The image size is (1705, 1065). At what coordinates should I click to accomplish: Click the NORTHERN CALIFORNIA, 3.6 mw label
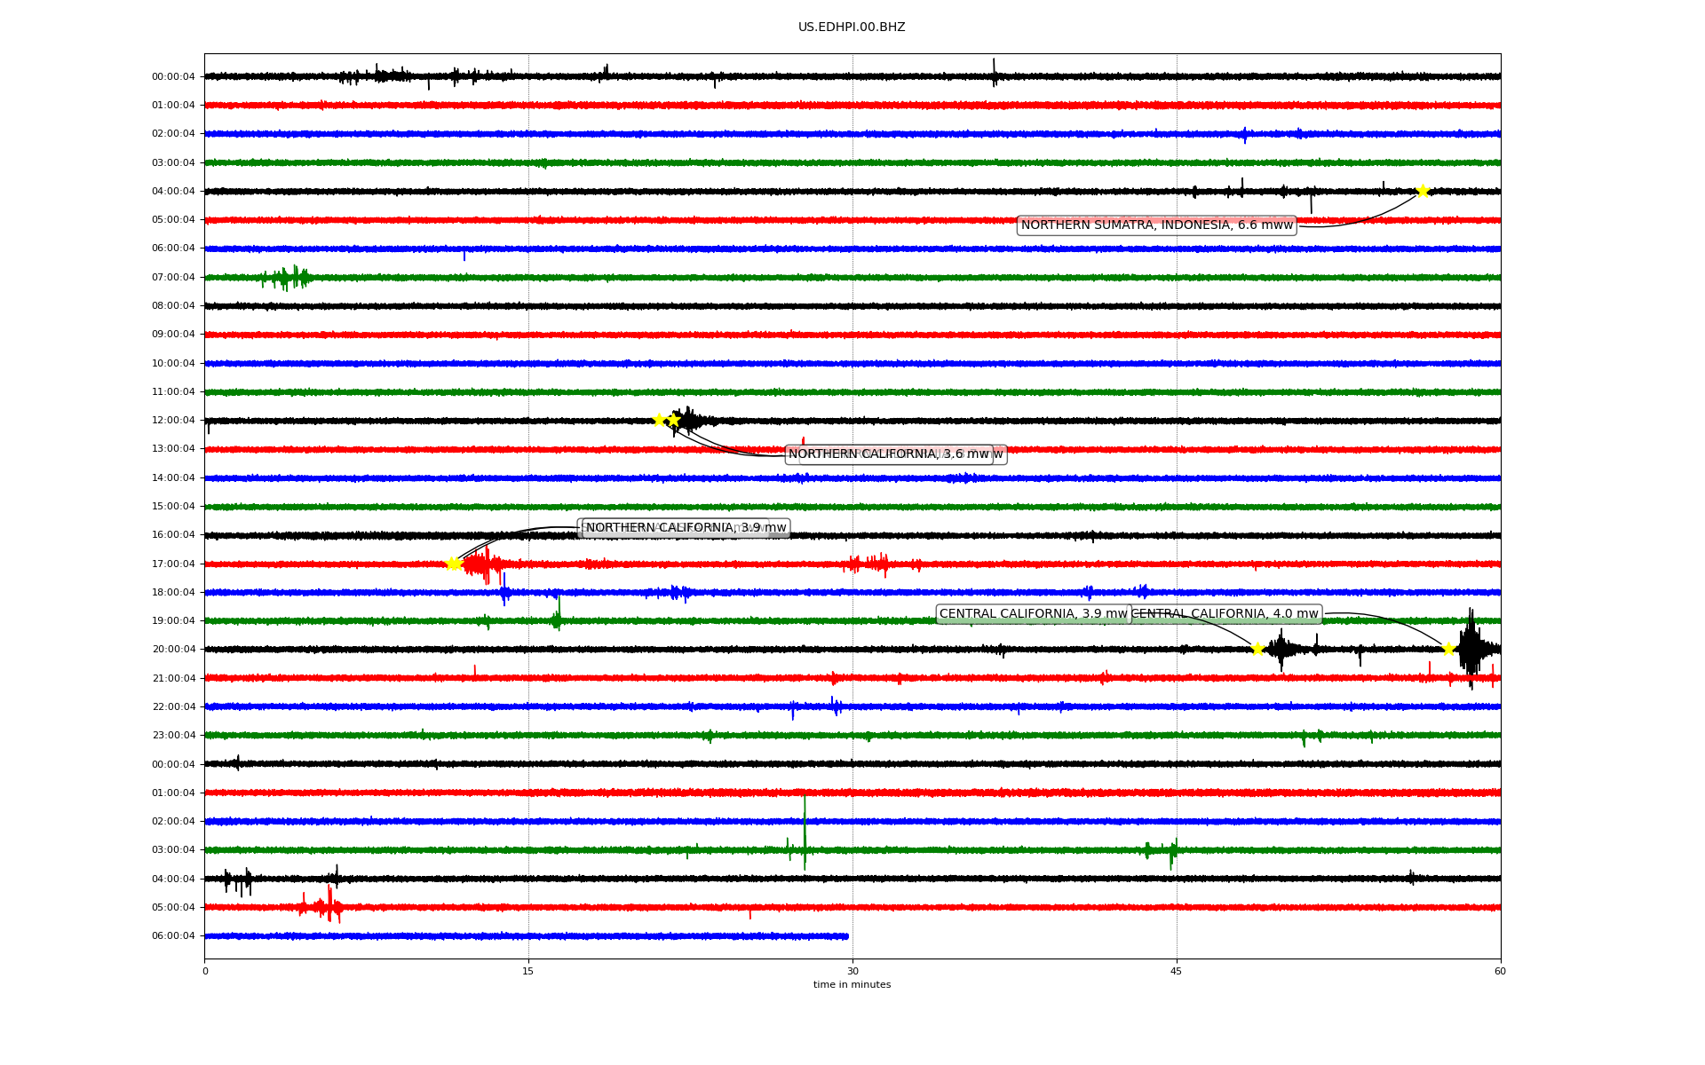(x=888, y=454)
